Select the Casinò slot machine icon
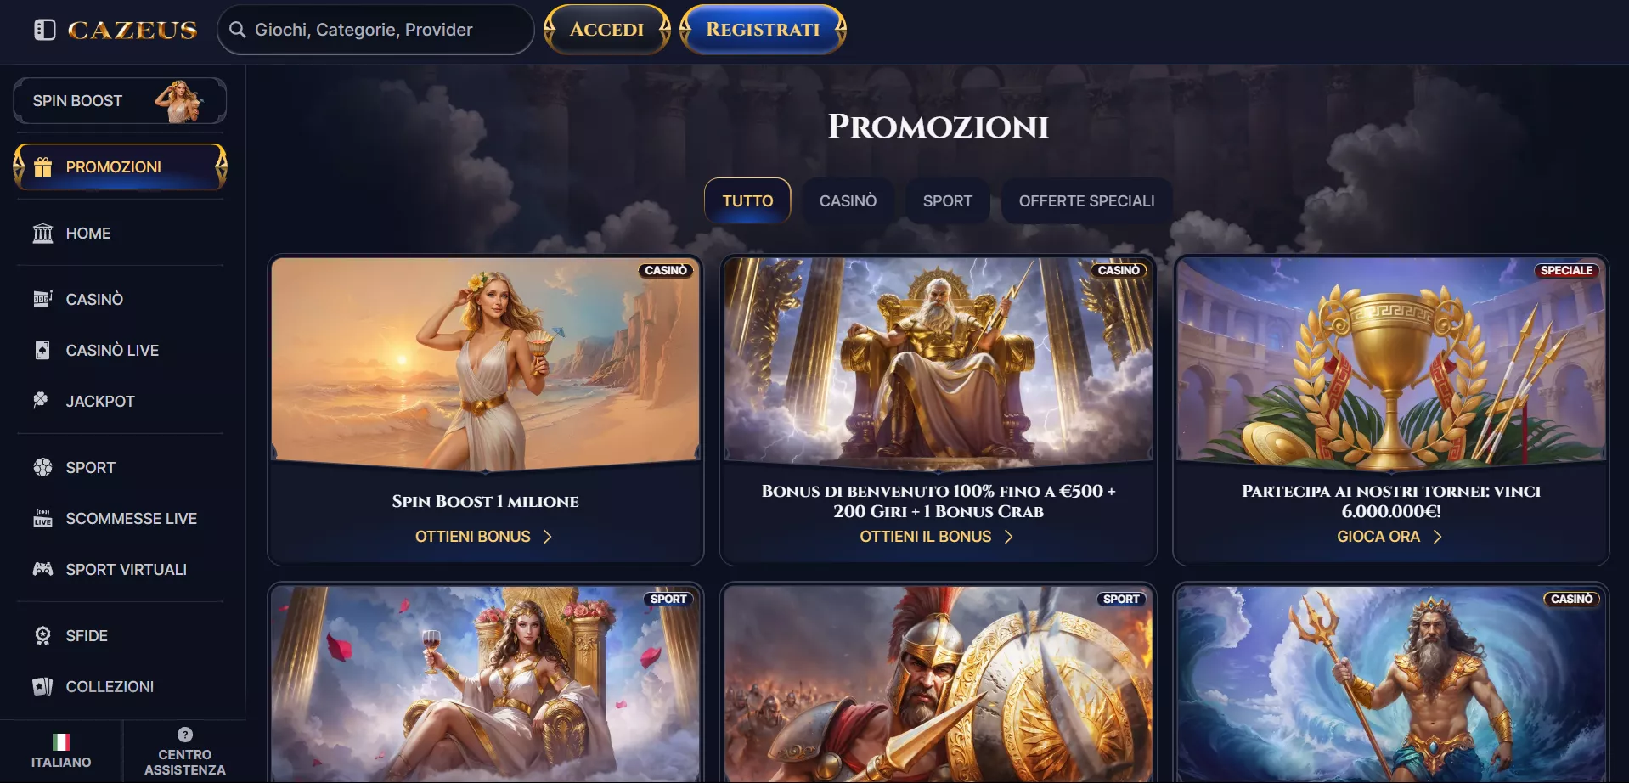This screenshot has height=783, width=1629. [x=42, y=299]
